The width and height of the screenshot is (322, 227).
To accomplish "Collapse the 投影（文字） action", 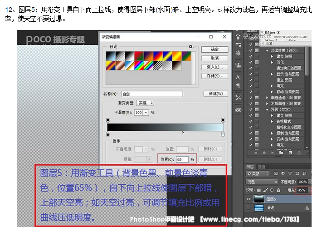I will click(x=267, y=109).
